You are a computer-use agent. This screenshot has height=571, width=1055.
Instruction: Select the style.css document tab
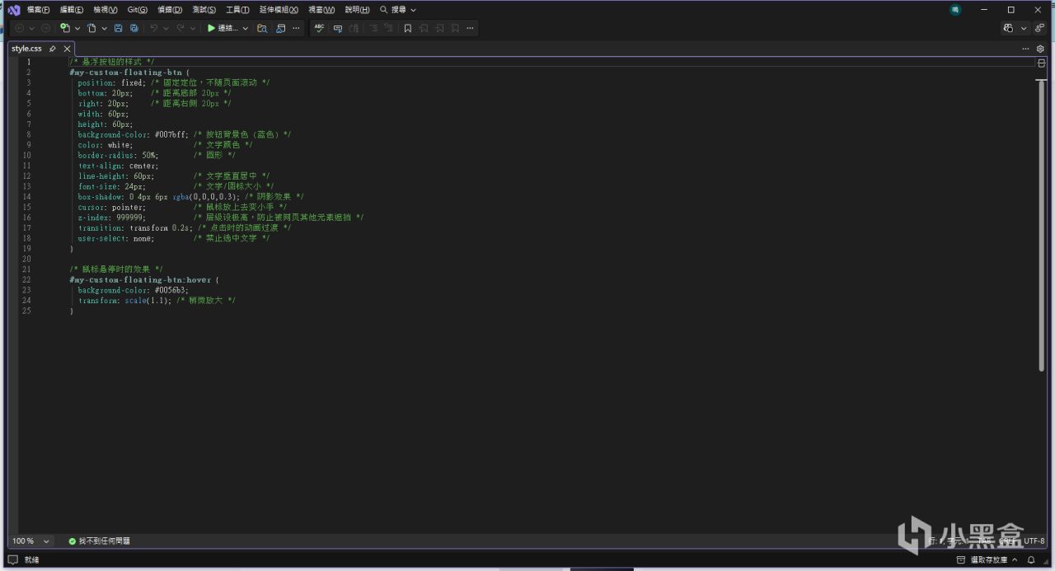click(26, 49)
